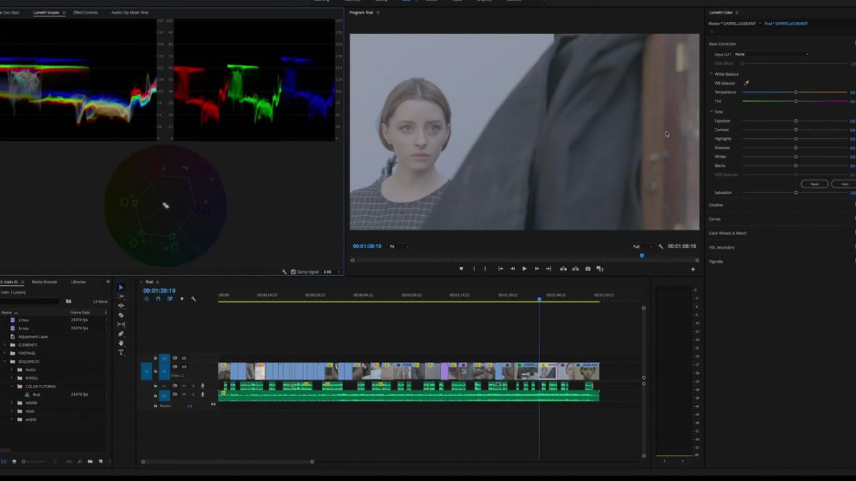Click the Play button in Program Monitor
Viewport: 856px width, 481px height.
coord(525,269)
